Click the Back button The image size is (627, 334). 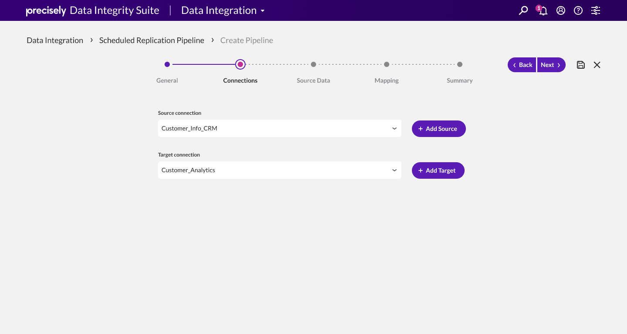522,65
